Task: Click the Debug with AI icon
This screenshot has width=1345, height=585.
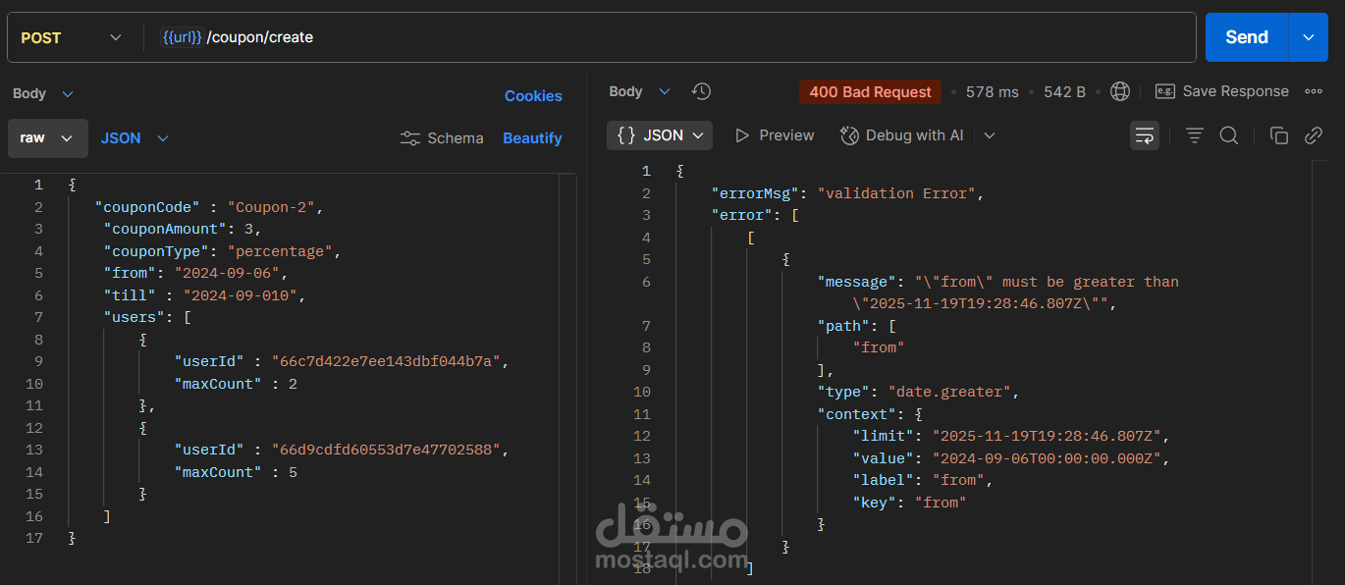Action: (x=849, y=135)
